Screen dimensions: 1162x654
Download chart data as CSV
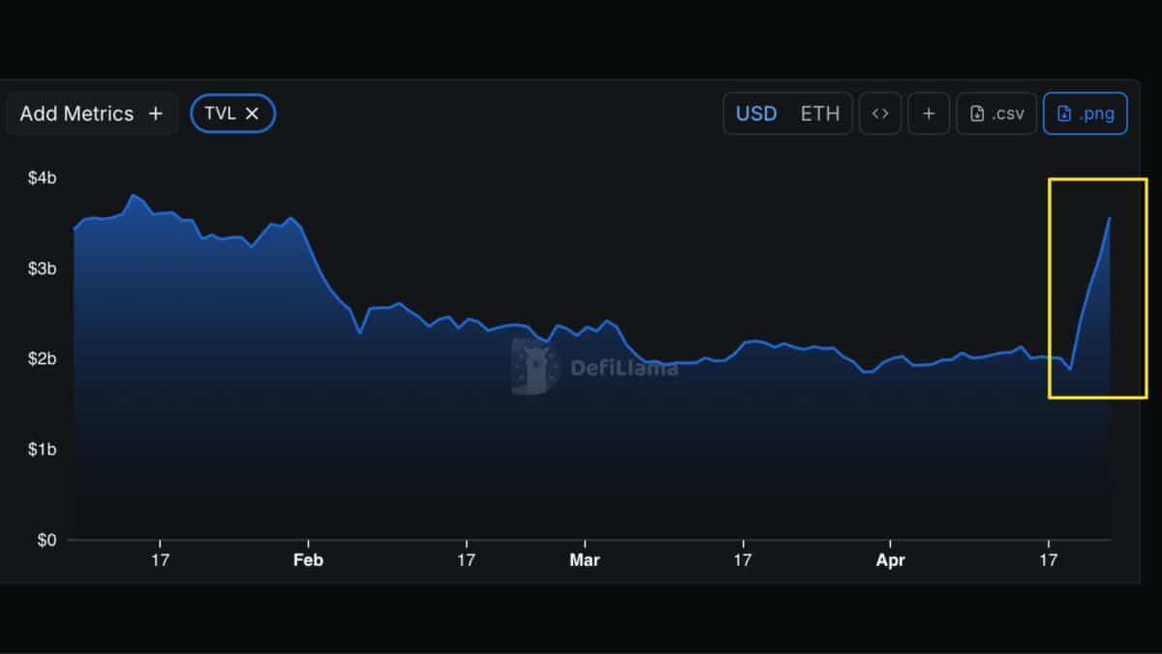click(x=995, y=113)
